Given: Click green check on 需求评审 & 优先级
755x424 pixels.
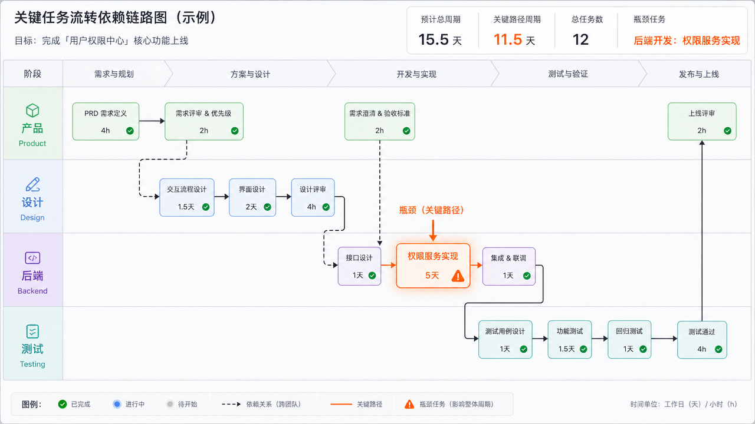Looking at the screenshot, I should tap(235, 131).
